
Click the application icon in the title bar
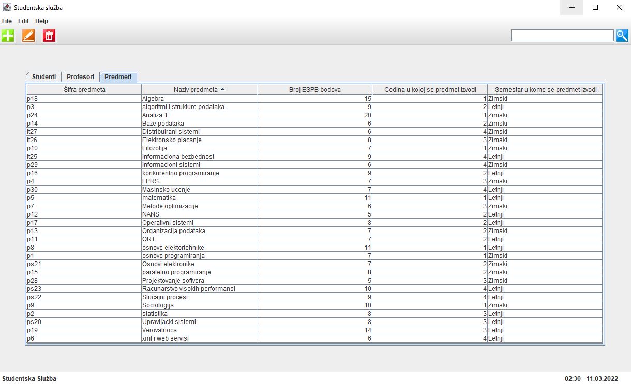tap(7, 8)
